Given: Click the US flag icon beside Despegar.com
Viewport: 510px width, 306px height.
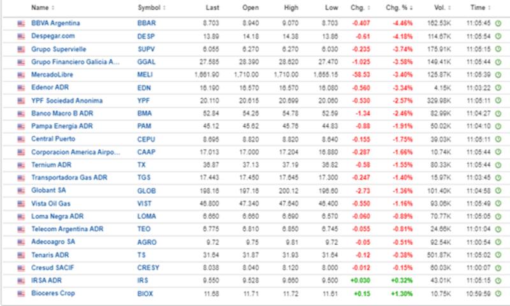Looking at the screenshot, I should [x=21, y=36].
